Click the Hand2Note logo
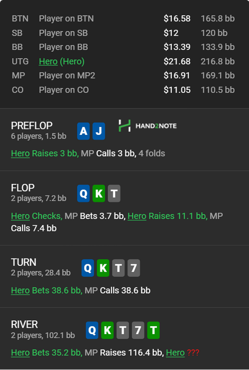The height and width of the screenshot is (370, 249). point(147,126)
